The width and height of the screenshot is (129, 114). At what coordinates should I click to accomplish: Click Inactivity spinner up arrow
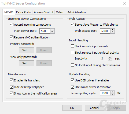[110, 57]
